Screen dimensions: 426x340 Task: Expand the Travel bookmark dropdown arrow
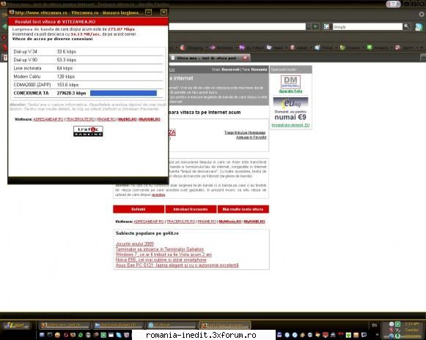tap(336, 48)
